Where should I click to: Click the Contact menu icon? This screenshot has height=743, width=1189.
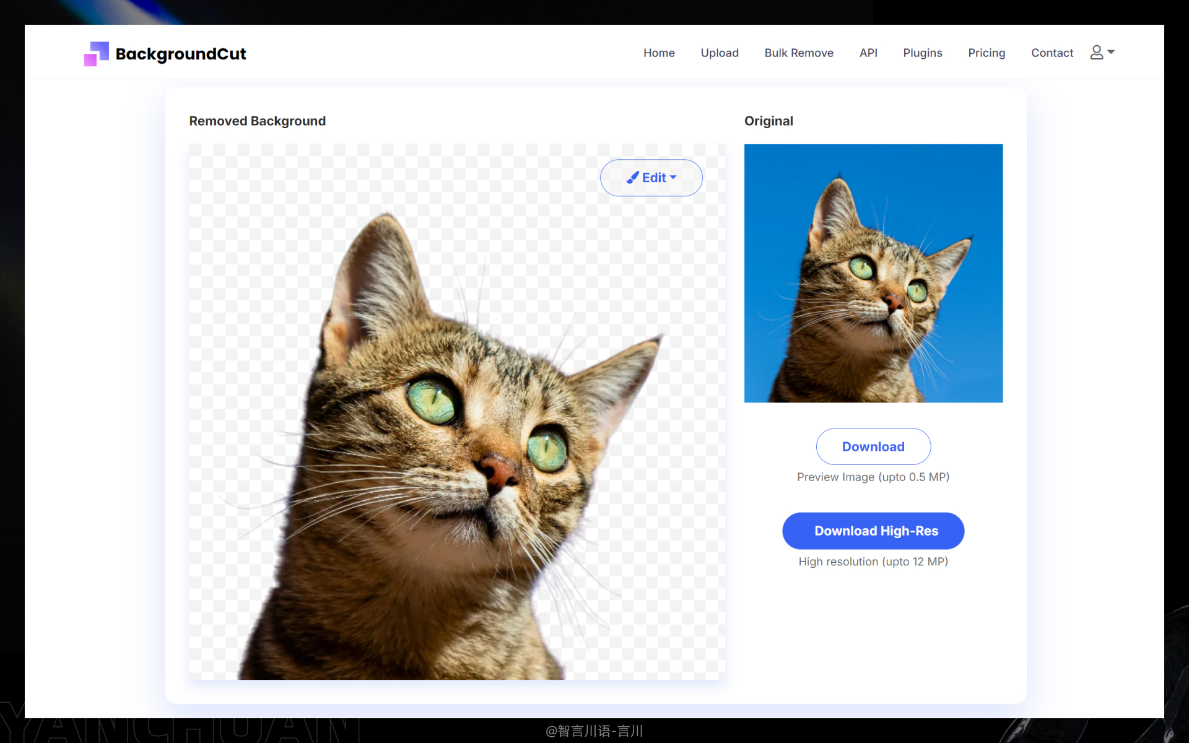[1052, 52]
